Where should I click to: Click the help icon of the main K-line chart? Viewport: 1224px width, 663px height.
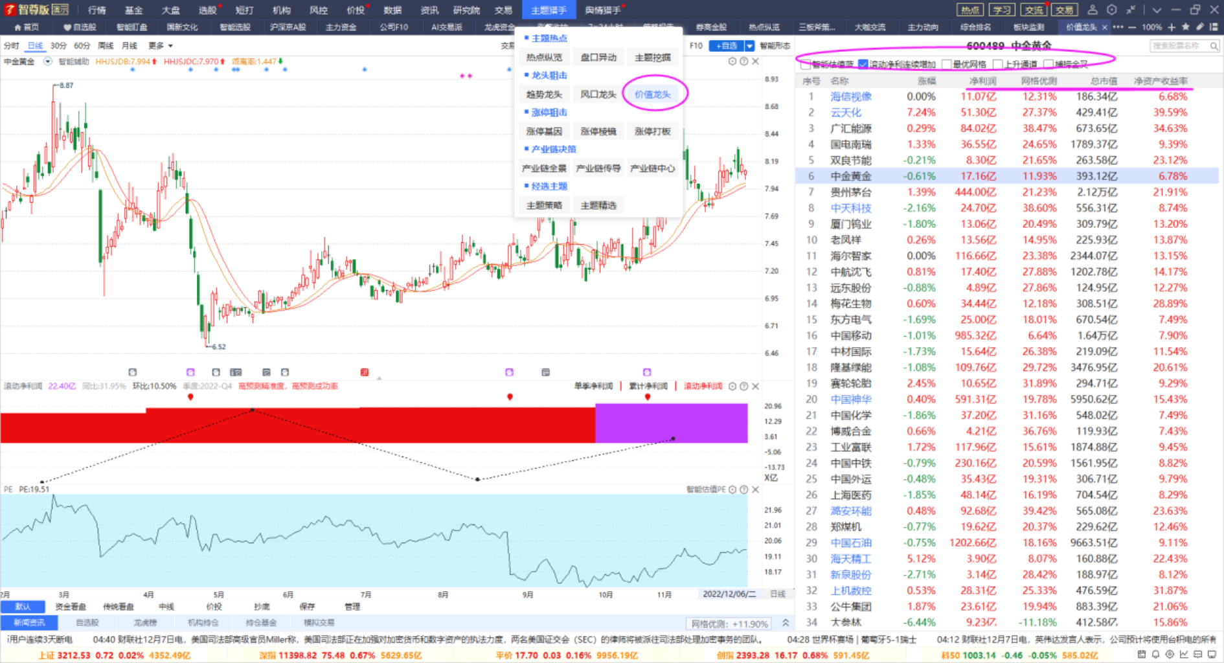(744, 62)
